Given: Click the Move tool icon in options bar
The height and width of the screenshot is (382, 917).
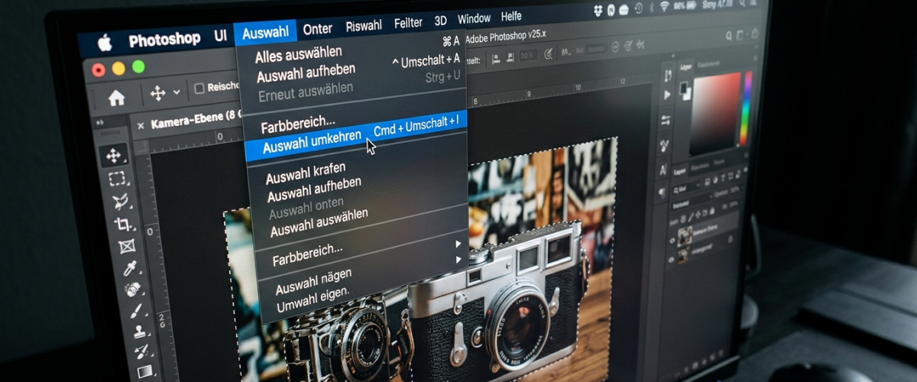Looking at the screenshot, I should tap(158, 93).
